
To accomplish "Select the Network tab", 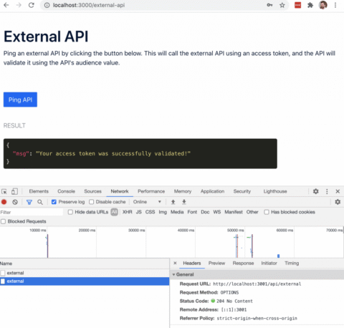I will 120,191.
